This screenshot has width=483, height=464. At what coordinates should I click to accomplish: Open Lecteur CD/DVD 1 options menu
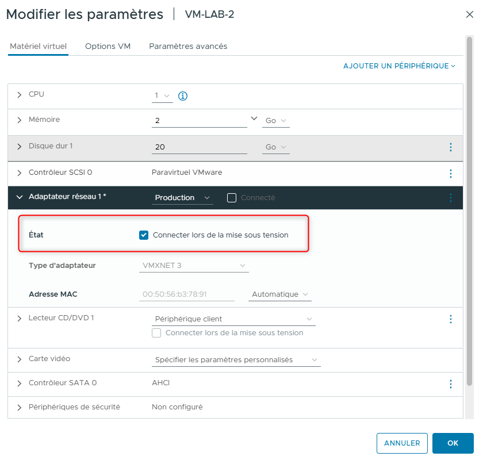(451, 319)
